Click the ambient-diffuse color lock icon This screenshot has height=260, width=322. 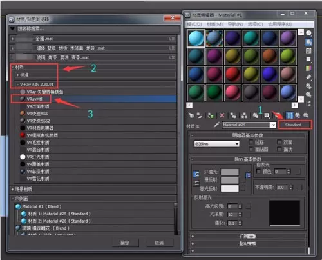pos(196,174)
